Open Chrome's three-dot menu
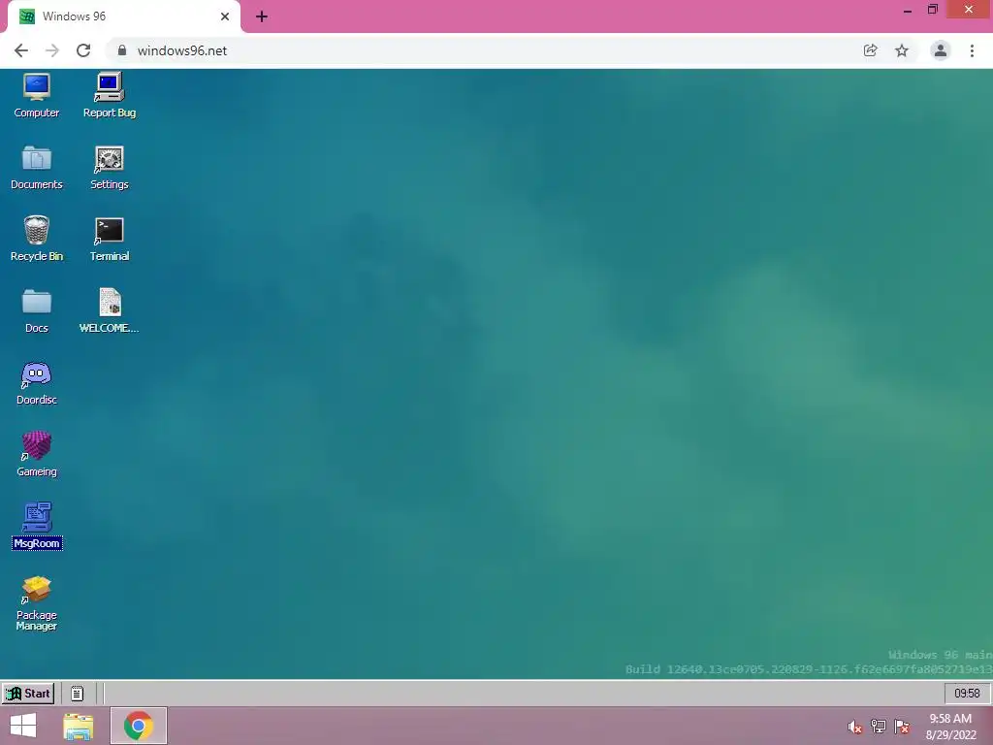 coord(972,50)
